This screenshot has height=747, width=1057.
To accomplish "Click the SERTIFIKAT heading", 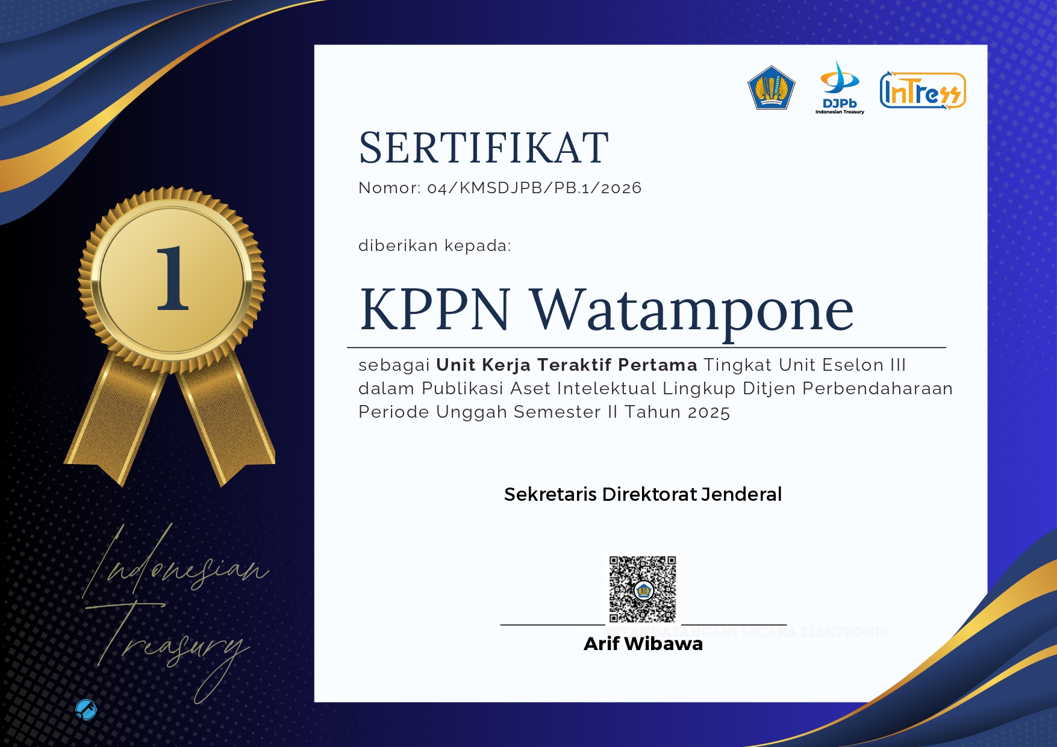I will [x=484, y=147].
